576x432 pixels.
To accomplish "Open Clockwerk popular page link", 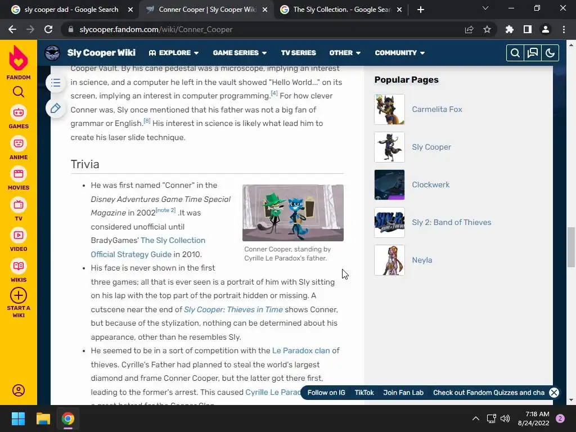I will tap(430, 184).
